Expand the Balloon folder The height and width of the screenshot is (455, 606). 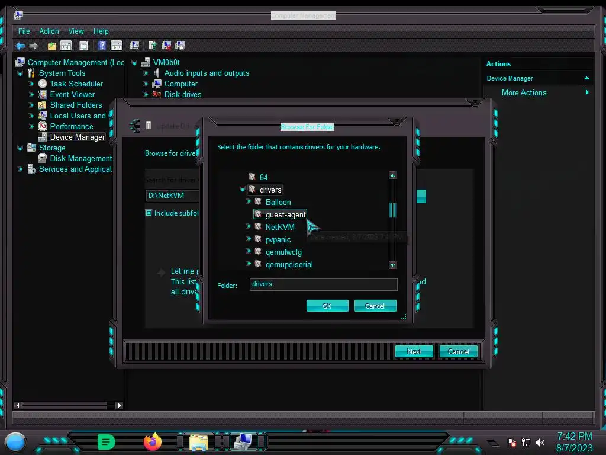[x=249, y=201]
